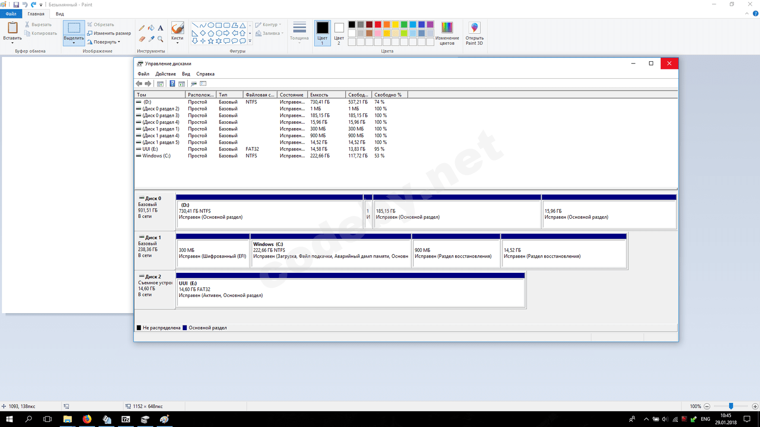
Task: Open the Файл menu tab
Action: (x=11, y=14)
